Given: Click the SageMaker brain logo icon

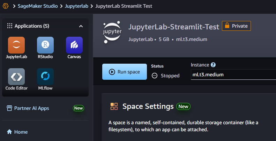Looking at the screenshot, I should click(x=6, y=6).
